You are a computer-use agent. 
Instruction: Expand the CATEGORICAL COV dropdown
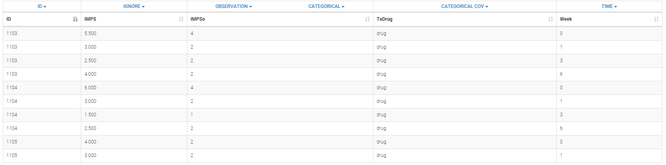[465, 6]
